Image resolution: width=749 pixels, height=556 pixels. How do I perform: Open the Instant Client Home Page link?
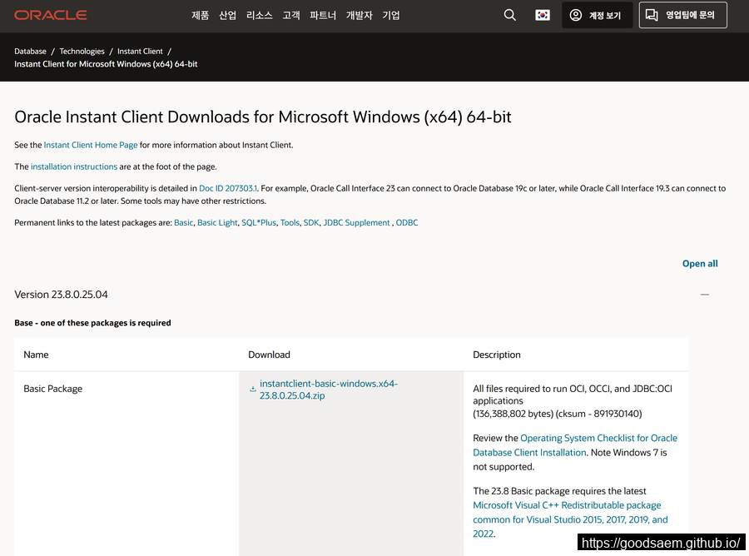point(91,145)
